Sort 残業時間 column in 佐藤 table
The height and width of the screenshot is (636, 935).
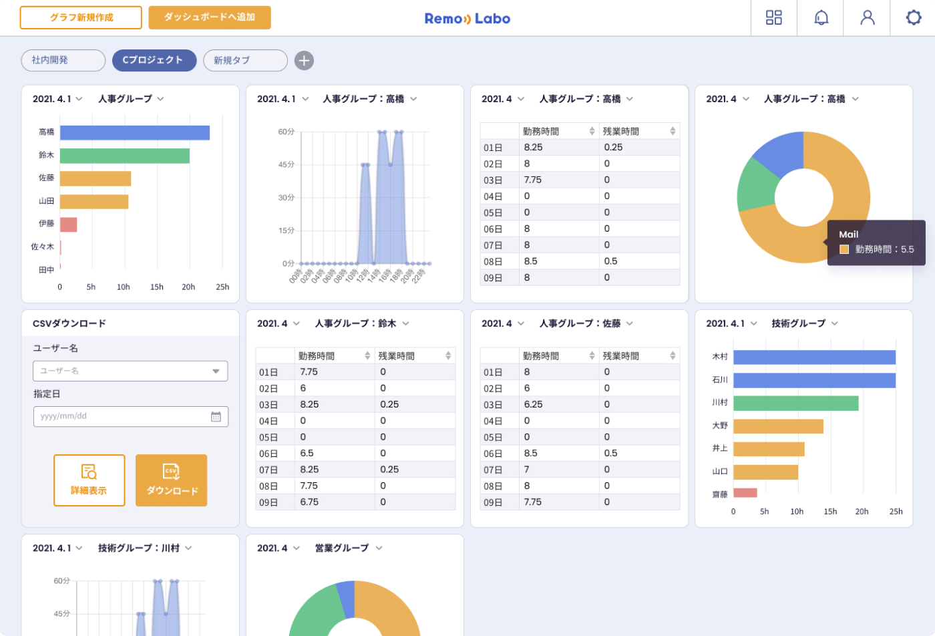673,356
